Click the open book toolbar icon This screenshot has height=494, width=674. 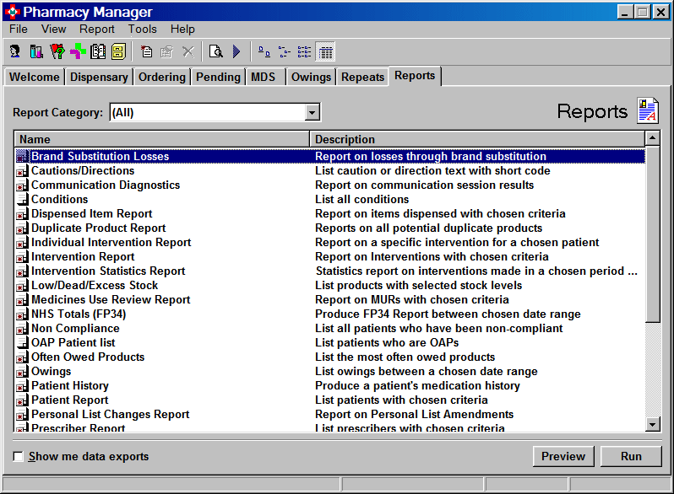[98, 51]
